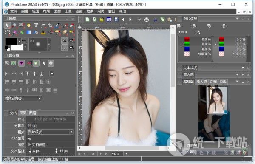
Task: Toggle the green four-arrows fit button
Action: 36,63
